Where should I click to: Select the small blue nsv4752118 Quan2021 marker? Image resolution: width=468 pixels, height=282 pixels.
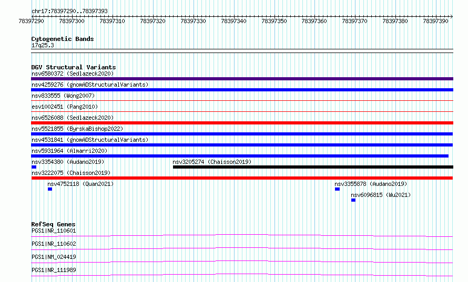tap(50, 189)
